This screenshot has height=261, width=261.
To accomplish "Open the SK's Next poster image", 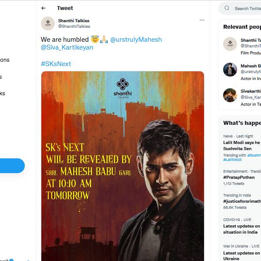I will tap(123, 174).
